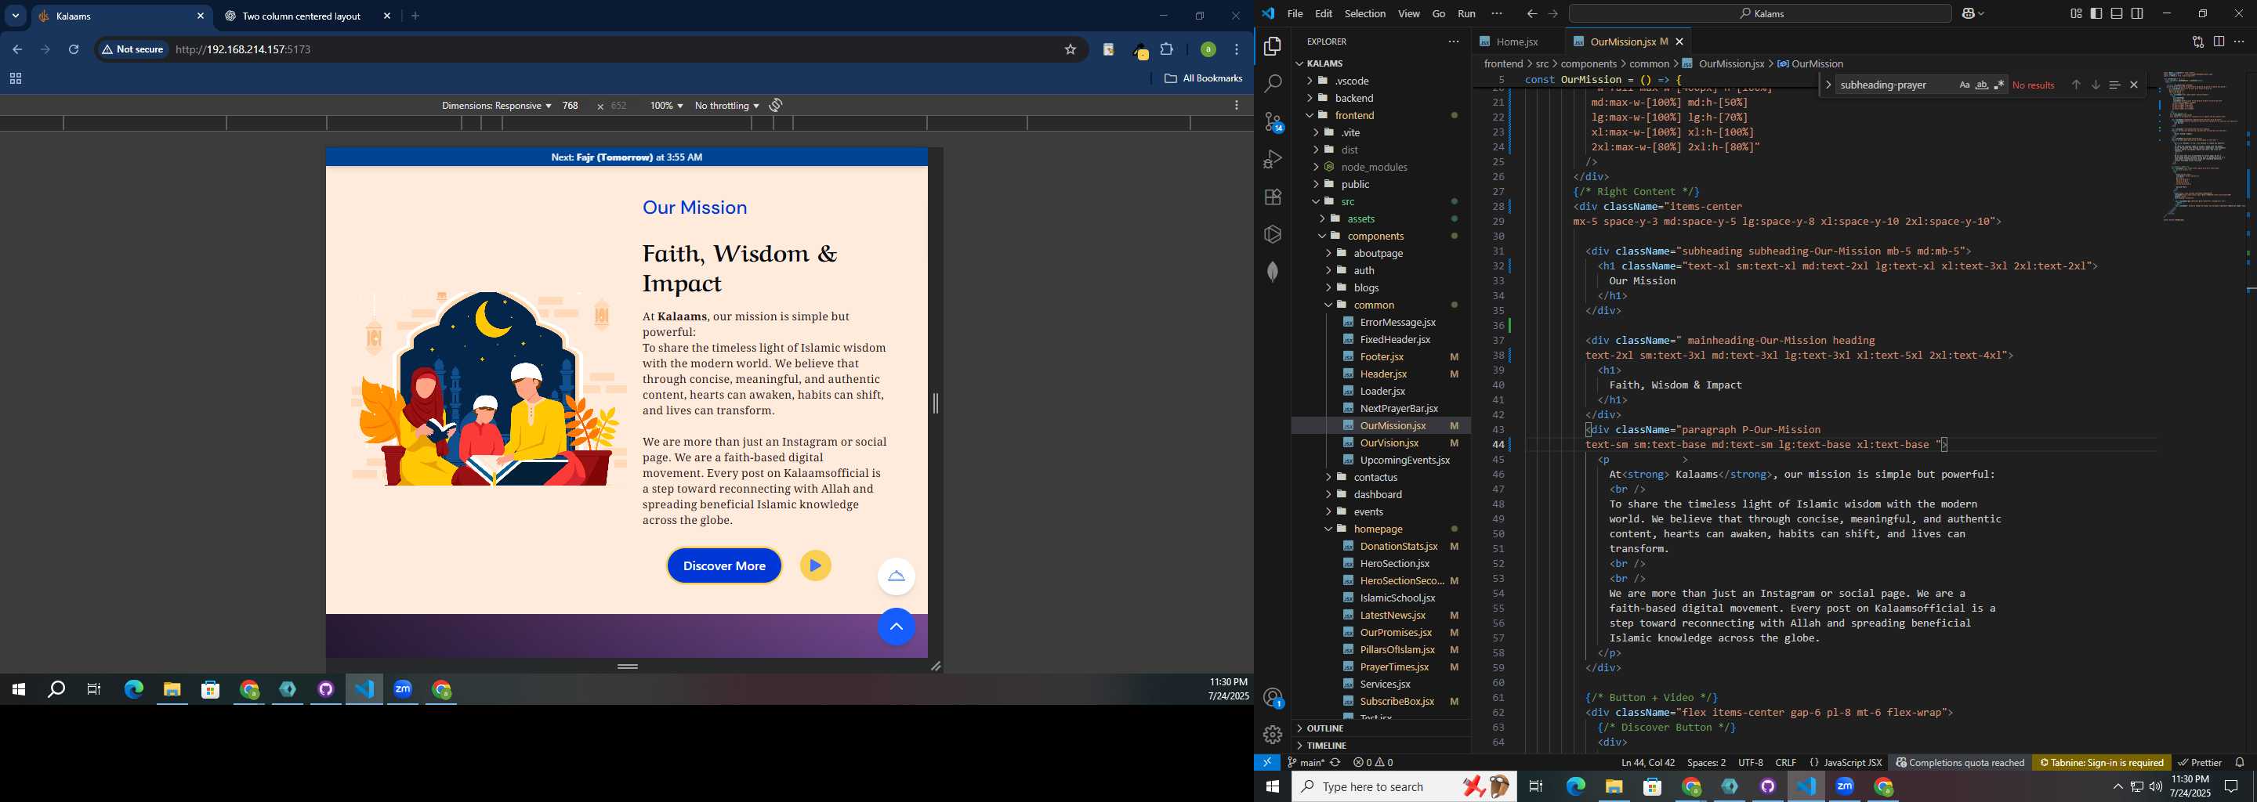Open All Bookmarks folder in Chrome
Viewport: 2257px width, 802px height.
1203,79
